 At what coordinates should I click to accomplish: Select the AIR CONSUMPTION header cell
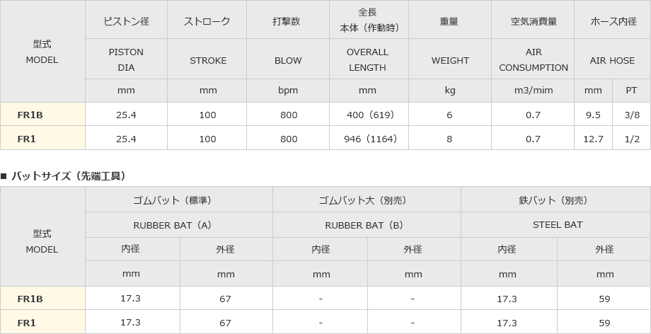point(534,60)
